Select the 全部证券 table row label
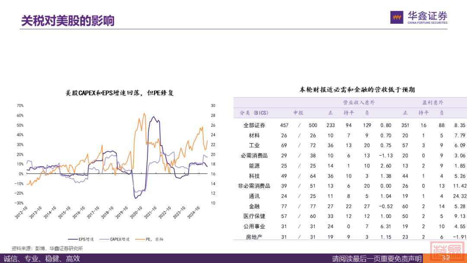 [x=254, y=125]
